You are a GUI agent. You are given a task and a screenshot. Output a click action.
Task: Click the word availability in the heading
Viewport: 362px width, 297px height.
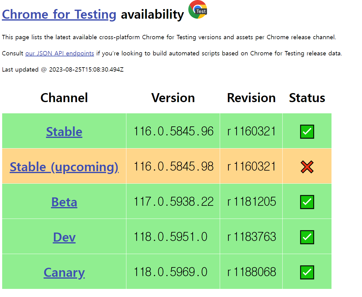[x=153, y=15]
